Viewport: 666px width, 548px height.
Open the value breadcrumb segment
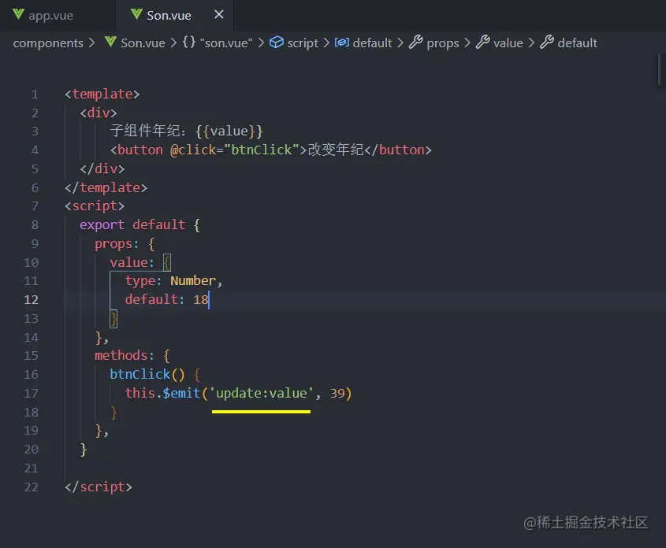tap(508, 43)
